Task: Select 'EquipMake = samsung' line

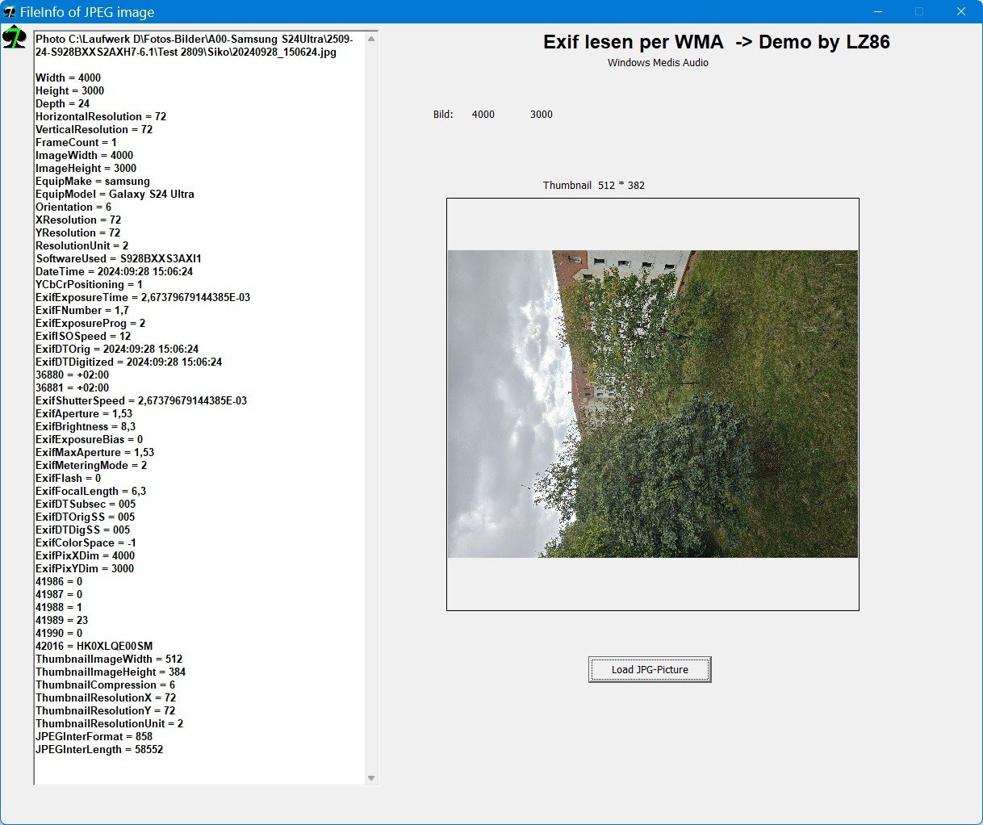Action: point(93,181)
